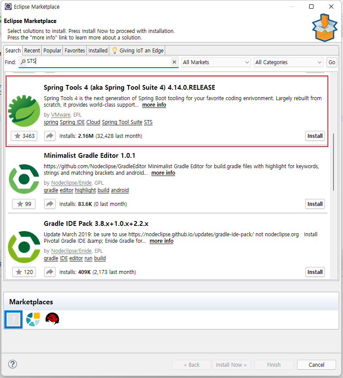
Task: Open the All Categories dropdown
Action: pyautogui.click(x=288, y=62)
